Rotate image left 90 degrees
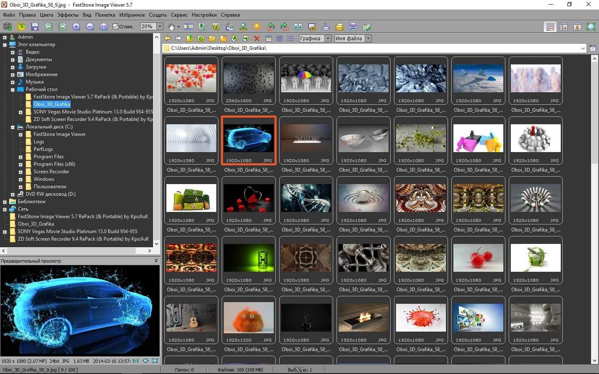 coord(271,27)
